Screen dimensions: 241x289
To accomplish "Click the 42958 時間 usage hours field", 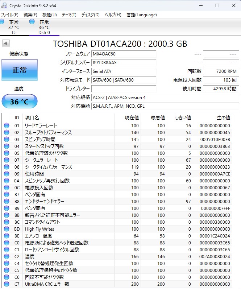I will (x=221, y=88).
